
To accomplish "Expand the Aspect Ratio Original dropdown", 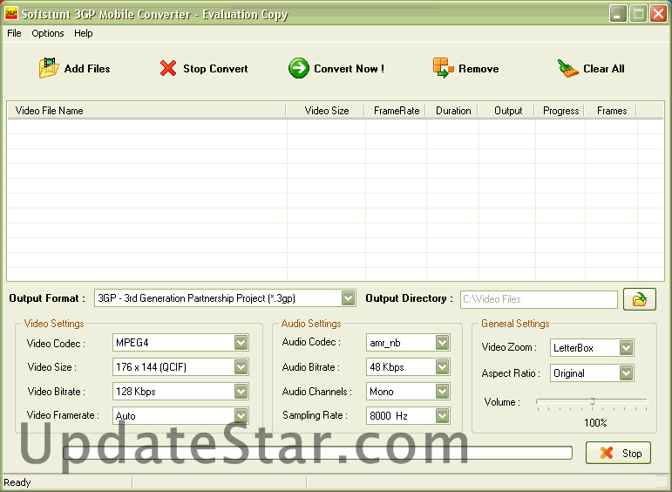I will (x=626, y=373).
